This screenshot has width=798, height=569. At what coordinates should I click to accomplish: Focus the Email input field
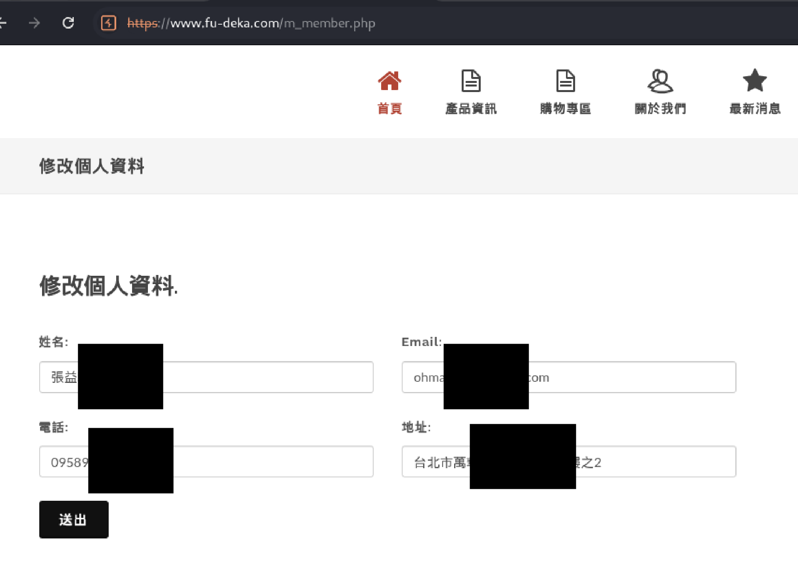tap(569, 377)
